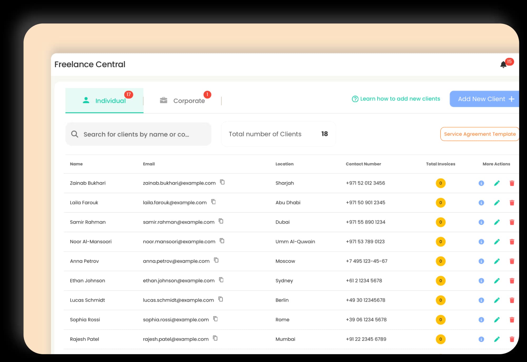This screenshot has width=527, height=362.
Task: Copy Zainab Bukhari's email address
Action: [222, 182]
